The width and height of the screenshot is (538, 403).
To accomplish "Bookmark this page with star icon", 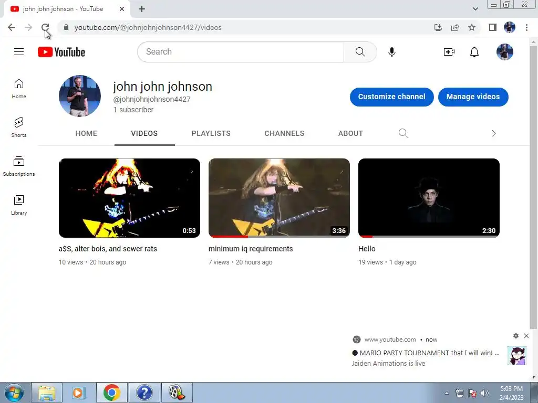I will (472, 27).
